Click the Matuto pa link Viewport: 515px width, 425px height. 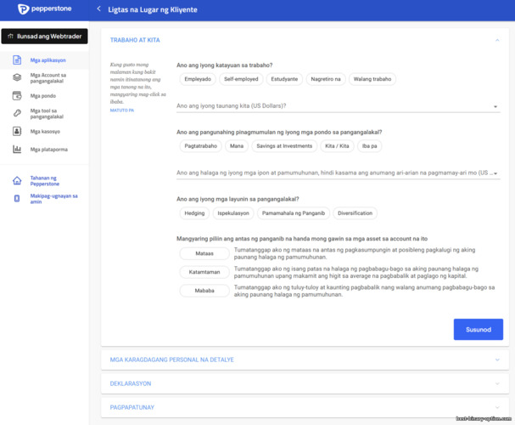(x=121, y=110)
